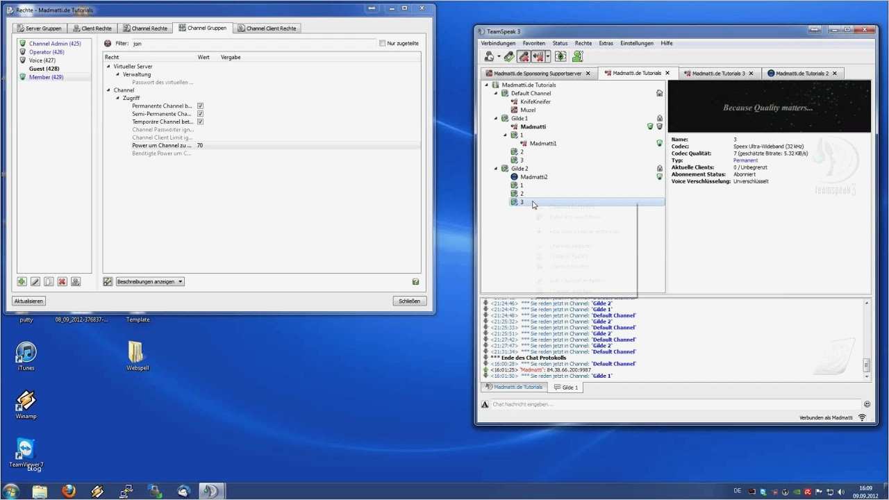Click the Schließen button
Screen dimensions: 889x500
[x=409, y=301]
